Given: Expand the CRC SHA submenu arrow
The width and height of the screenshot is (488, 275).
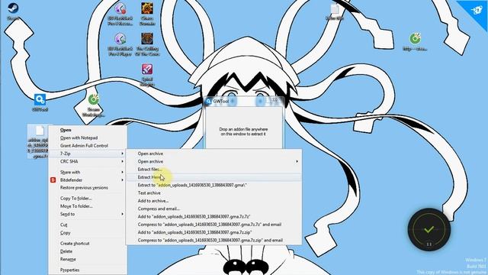Looking at the screenshot, I should (x=122, y=161).
